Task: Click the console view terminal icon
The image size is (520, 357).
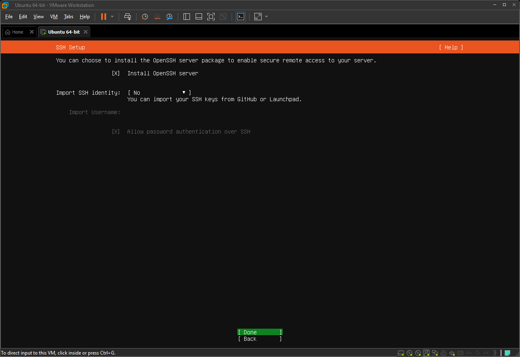Action: [241, 17]
